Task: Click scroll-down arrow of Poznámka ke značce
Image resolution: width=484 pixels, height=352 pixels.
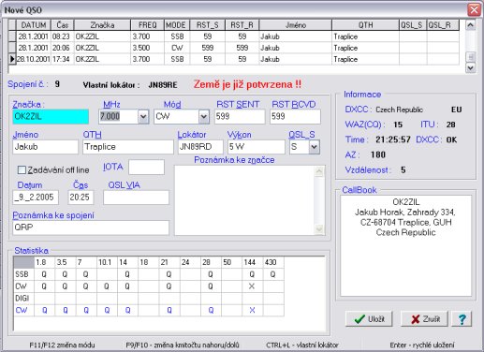Action: tap(319, 229)
